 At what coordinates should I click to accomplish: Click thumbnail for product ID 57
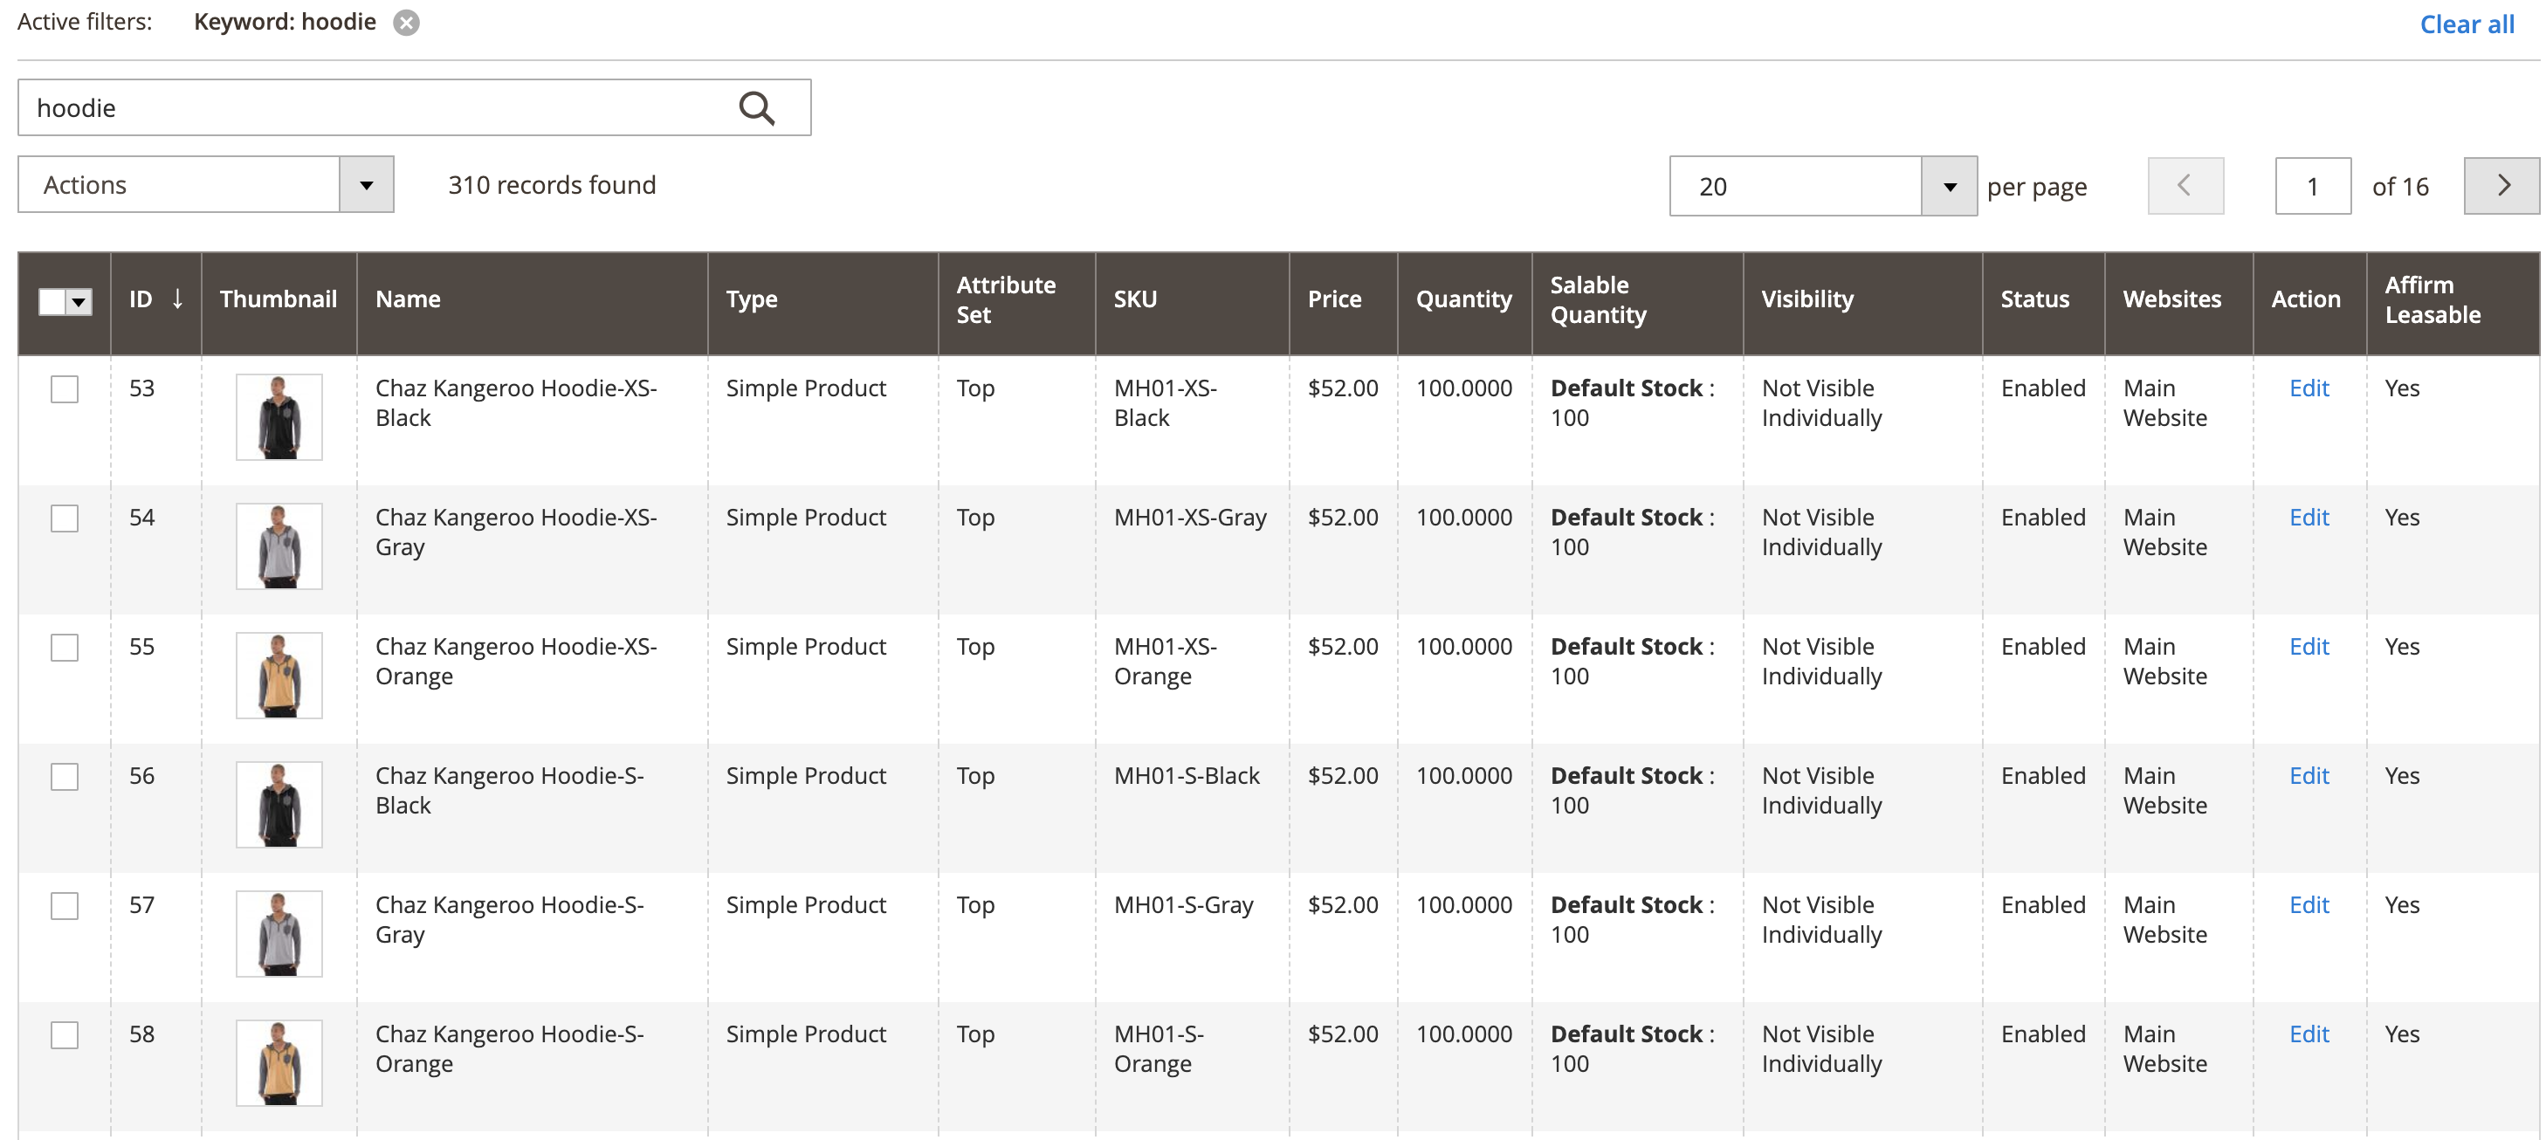(279, 933)
